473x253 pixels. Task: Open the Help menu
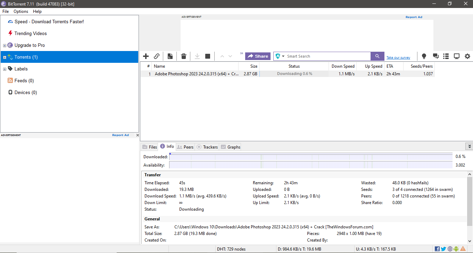[37, 11]
